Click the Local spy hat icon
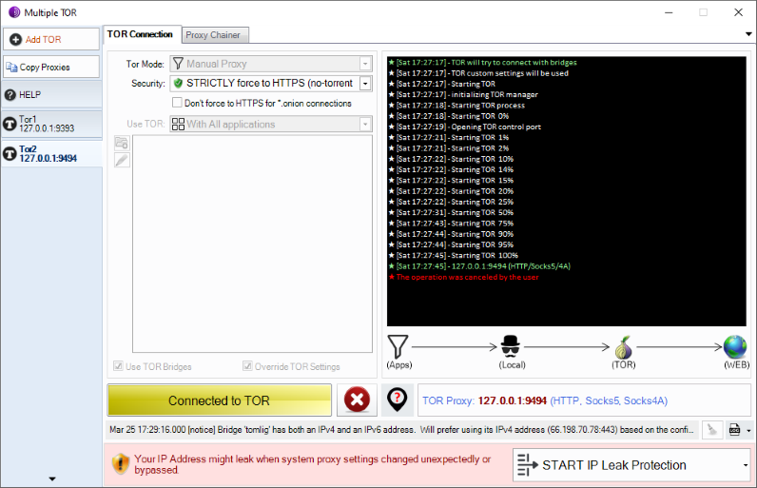 tap(511, 345)
